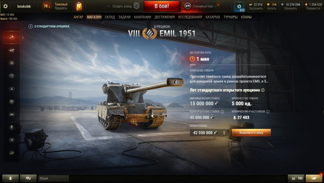Screen dimensions: 324x183
Task: Click the magnifier zoom icon on tank
Action: [x=134, y=122]
